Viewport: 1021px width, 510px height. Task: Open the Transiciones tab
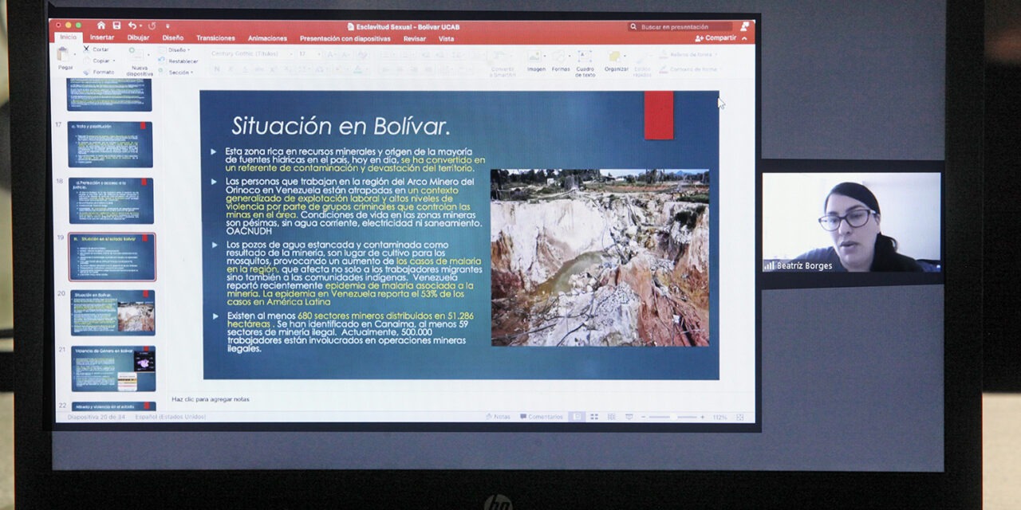(216, 38)
